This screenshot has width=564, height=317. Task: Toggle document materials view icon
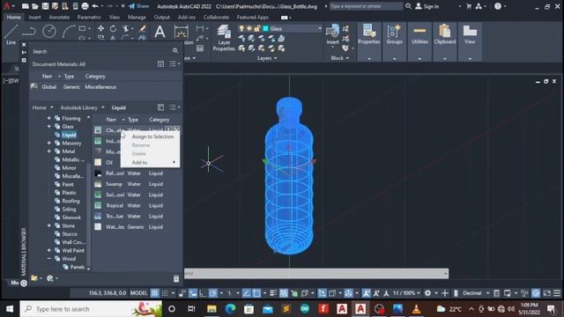click(160, 64)
